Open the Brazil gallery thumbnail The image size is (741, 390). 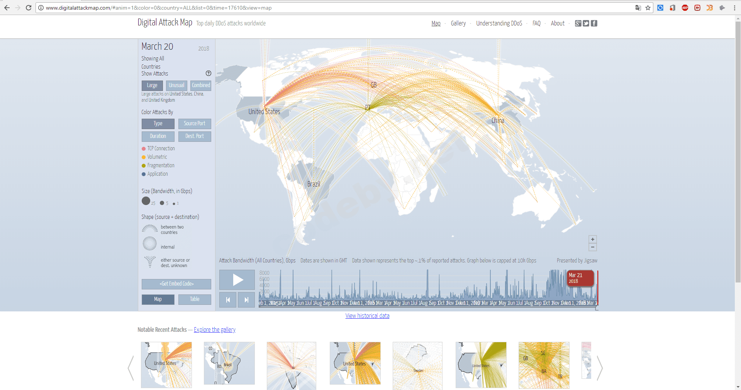pyautogui.click(x=229, y=363)
